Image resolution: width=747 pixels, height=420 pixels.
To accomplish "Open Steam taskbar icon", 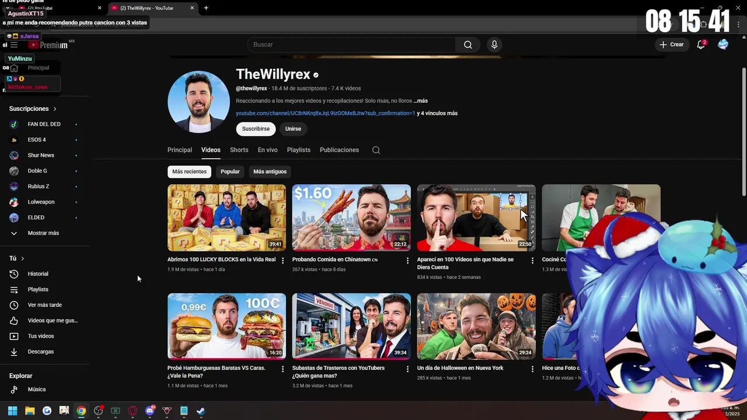I will tap(201, 411).
